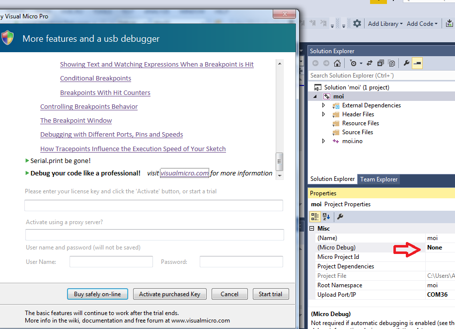Click the External Dependencies folder icon

tap(336, 105)
